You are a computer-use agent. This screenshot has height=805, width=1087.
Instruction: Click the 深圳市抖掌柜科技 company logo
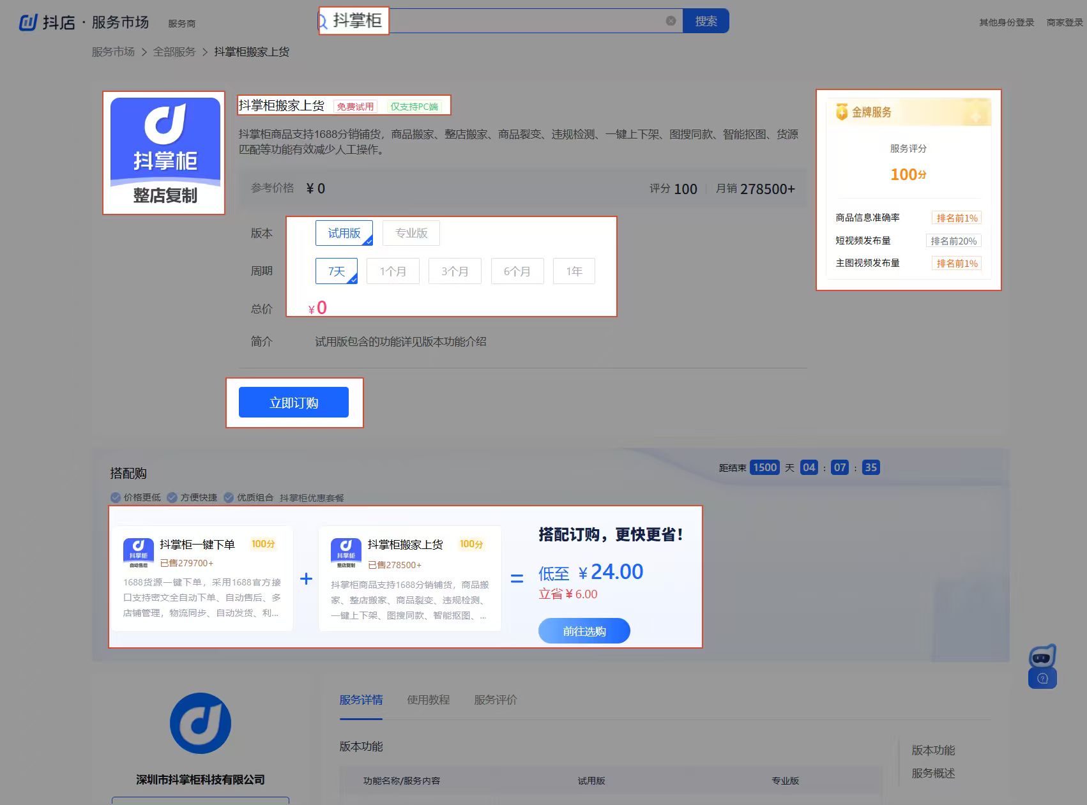[201, 723]
